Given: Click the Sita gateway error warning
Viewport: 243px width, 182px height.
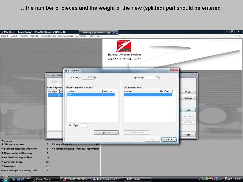Looking at the screenshot, I should pos(14,144).
